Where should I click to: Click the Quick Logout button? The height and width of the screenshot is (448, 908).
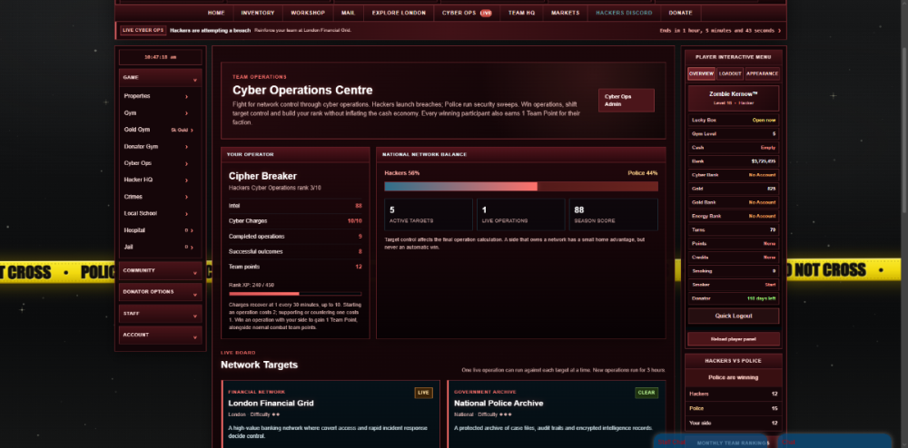734,317
